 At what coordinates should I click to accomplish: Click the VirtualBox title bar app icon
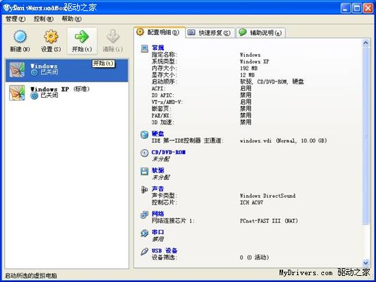[6, 8]
